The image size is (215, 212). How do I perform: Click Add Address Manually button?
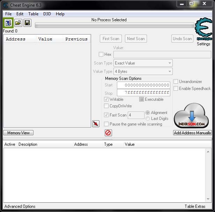[x=192, y=133]
